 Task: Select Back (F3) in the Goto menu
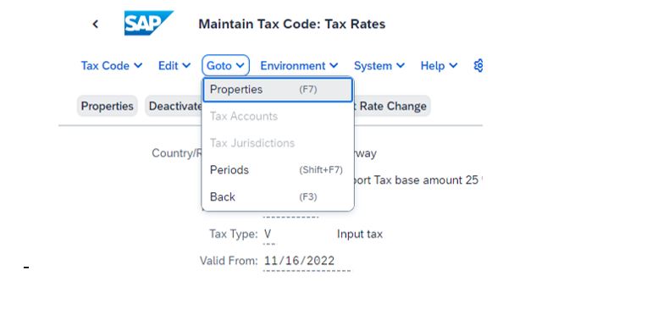[278, 196]
